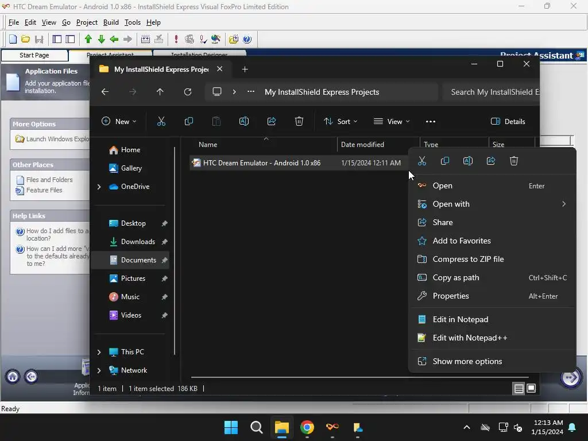588x441 pixels.
Task: Expand the Network tree node
Action: 99,370
